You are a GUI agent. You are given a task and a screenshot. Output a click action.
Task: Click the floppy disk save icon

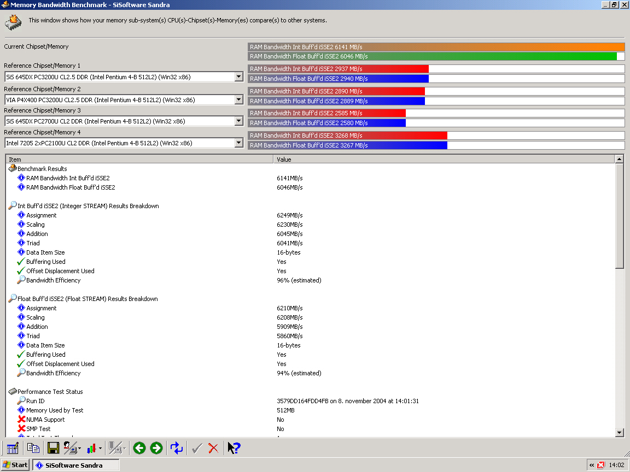point(53,448)
